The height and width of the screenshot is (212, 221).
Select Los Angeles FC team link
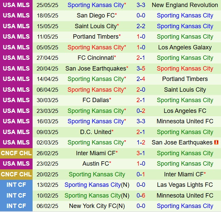tap(185, 111)
